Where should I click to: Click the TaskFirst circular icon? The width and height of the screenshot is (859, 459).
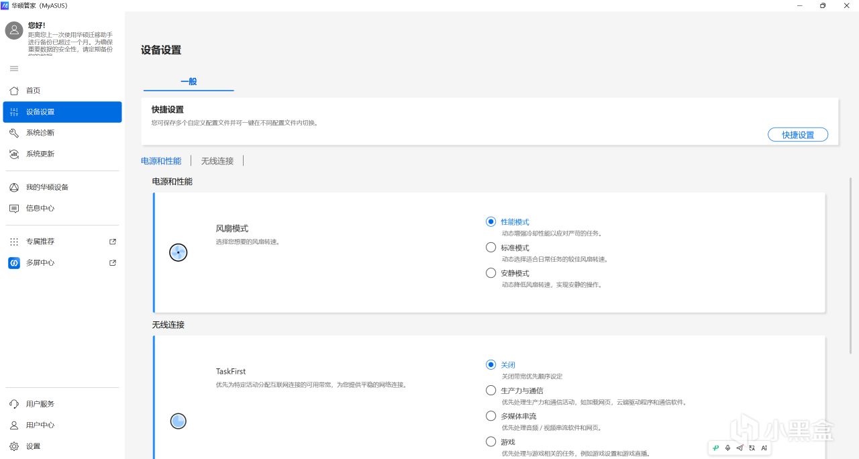tap(178, 421)
